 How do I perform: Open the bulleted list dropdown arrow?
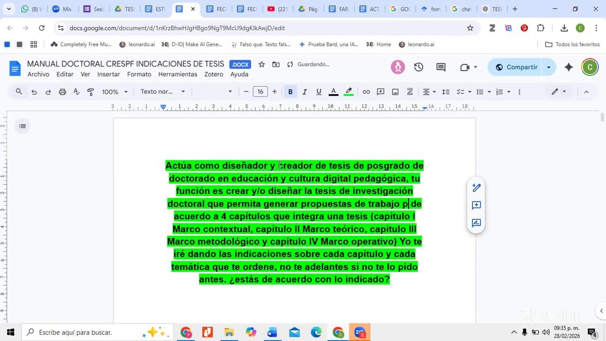pyautogui.click(x=489, y=92)
